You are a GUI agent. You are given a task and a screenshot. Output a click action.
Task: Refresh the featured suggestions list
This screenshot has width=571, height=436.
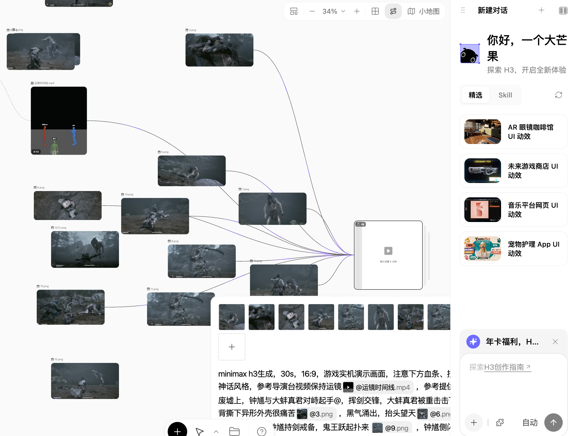pyautogui.click(x=558, y=95)
